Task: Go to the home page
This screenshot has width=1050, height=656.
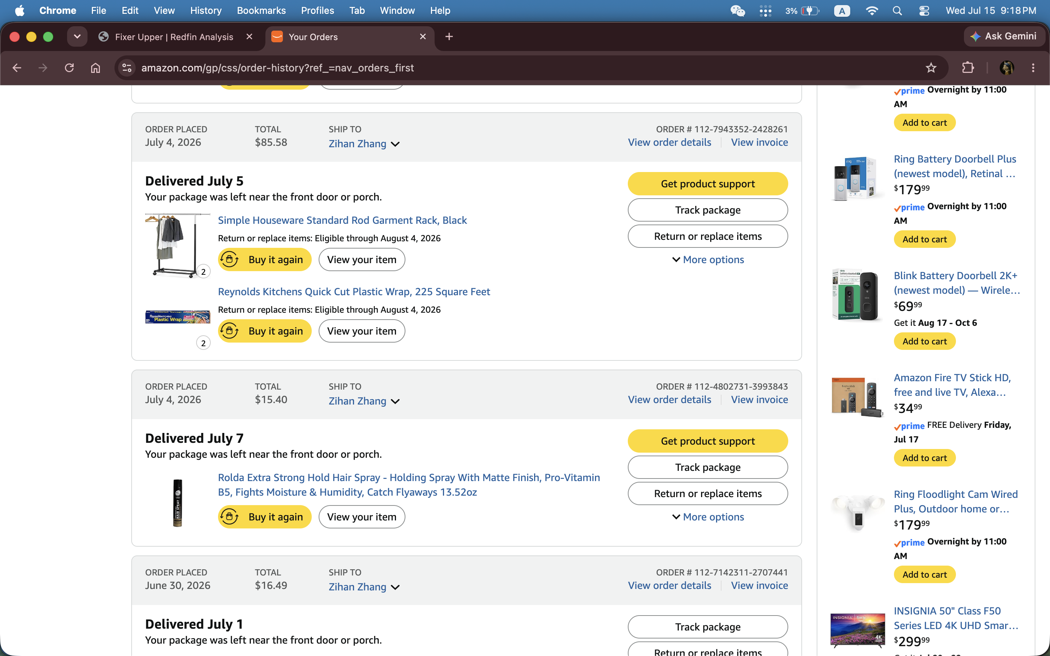Action: [96, 68]
